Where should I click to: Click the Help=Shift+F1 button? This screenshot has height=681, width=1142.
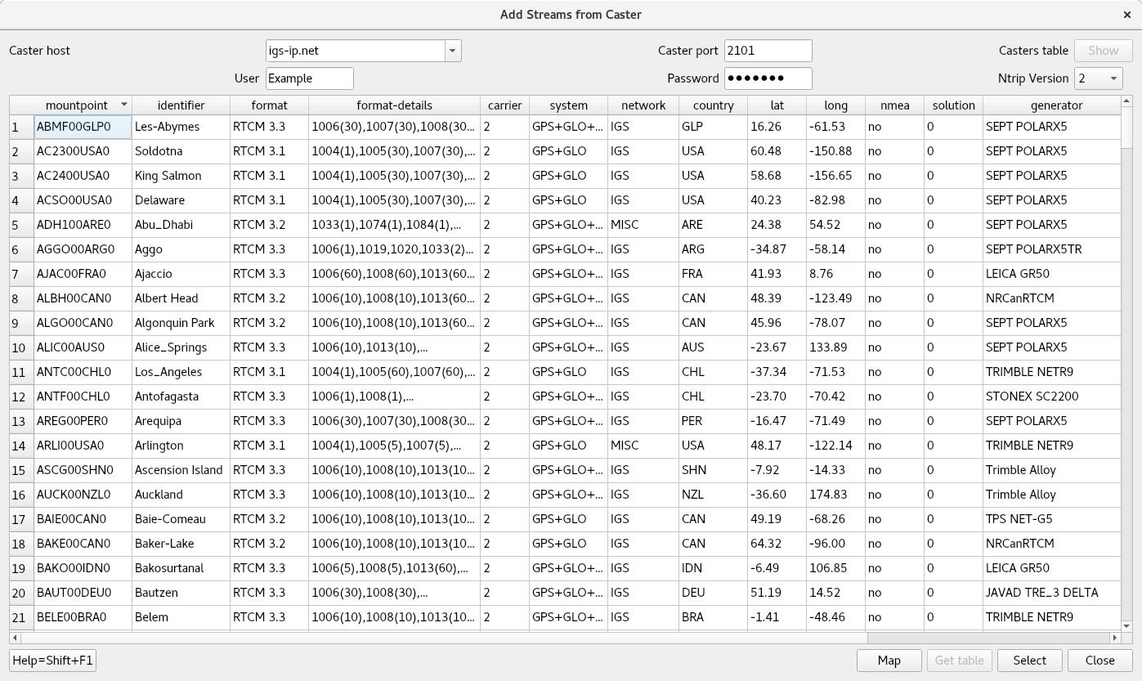tap(52, 661)
